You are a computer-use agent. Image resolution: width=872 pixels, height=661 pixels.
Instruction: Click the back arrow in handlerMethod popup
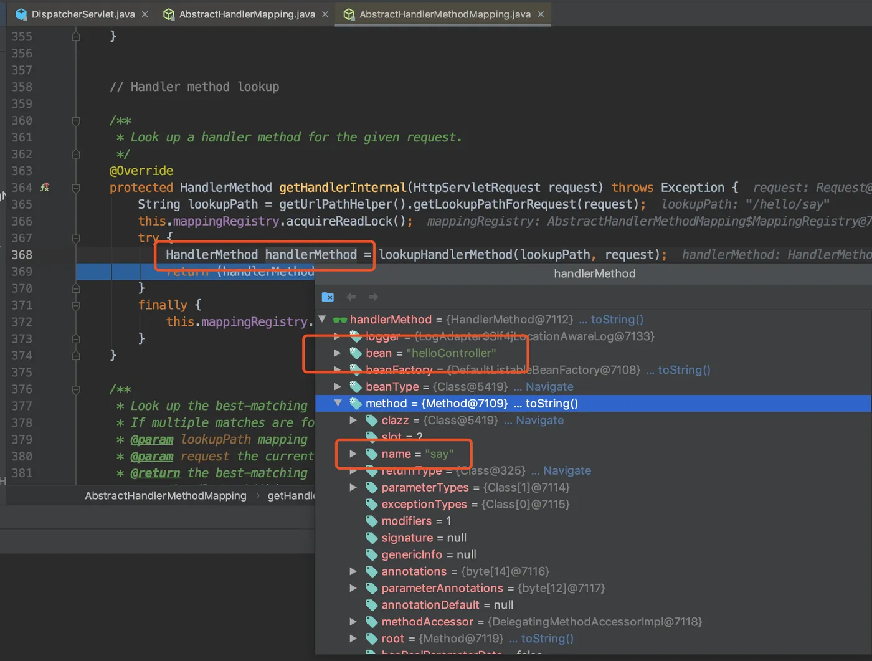point(351,297)
